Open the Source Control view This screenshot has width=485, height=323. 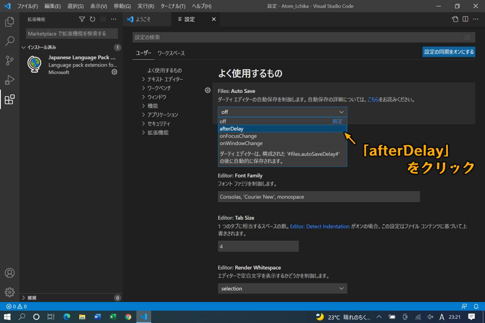point(10,61)
